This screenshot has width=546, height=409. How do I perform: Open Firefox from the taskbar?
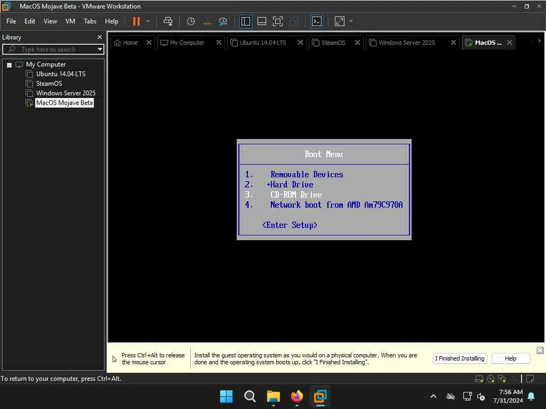pyautogui.click(x=296, y=396)
